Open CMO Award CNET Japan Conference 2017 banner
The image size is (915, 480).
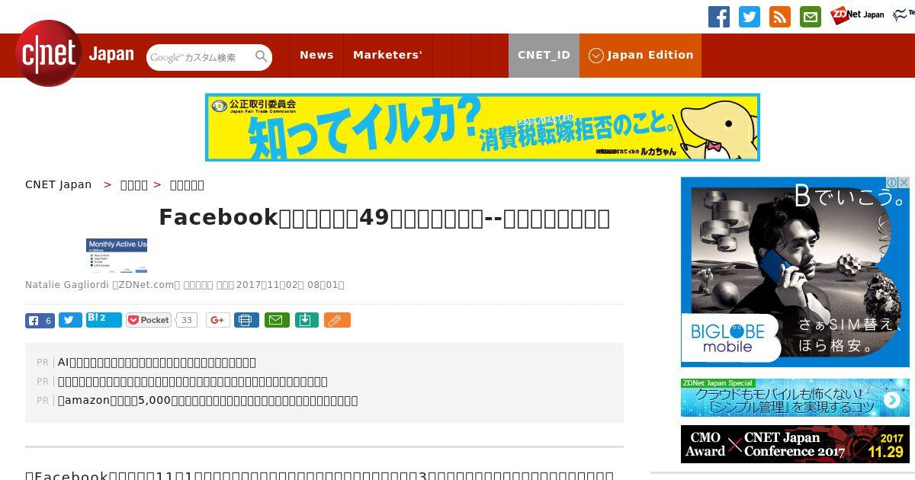click(795, 444)
